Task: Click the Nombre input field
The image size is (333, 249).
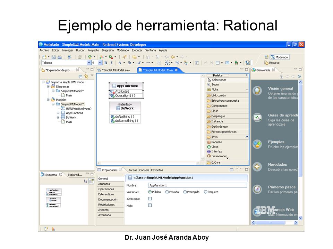Action: (x=197, y=185)
